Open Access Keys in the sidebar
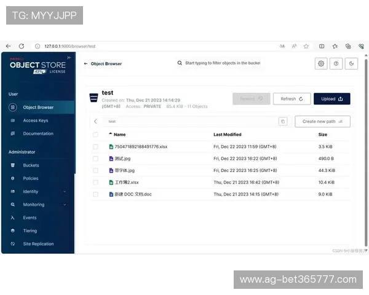This screenshot has width=369, height=295. [x=35, y=120]
